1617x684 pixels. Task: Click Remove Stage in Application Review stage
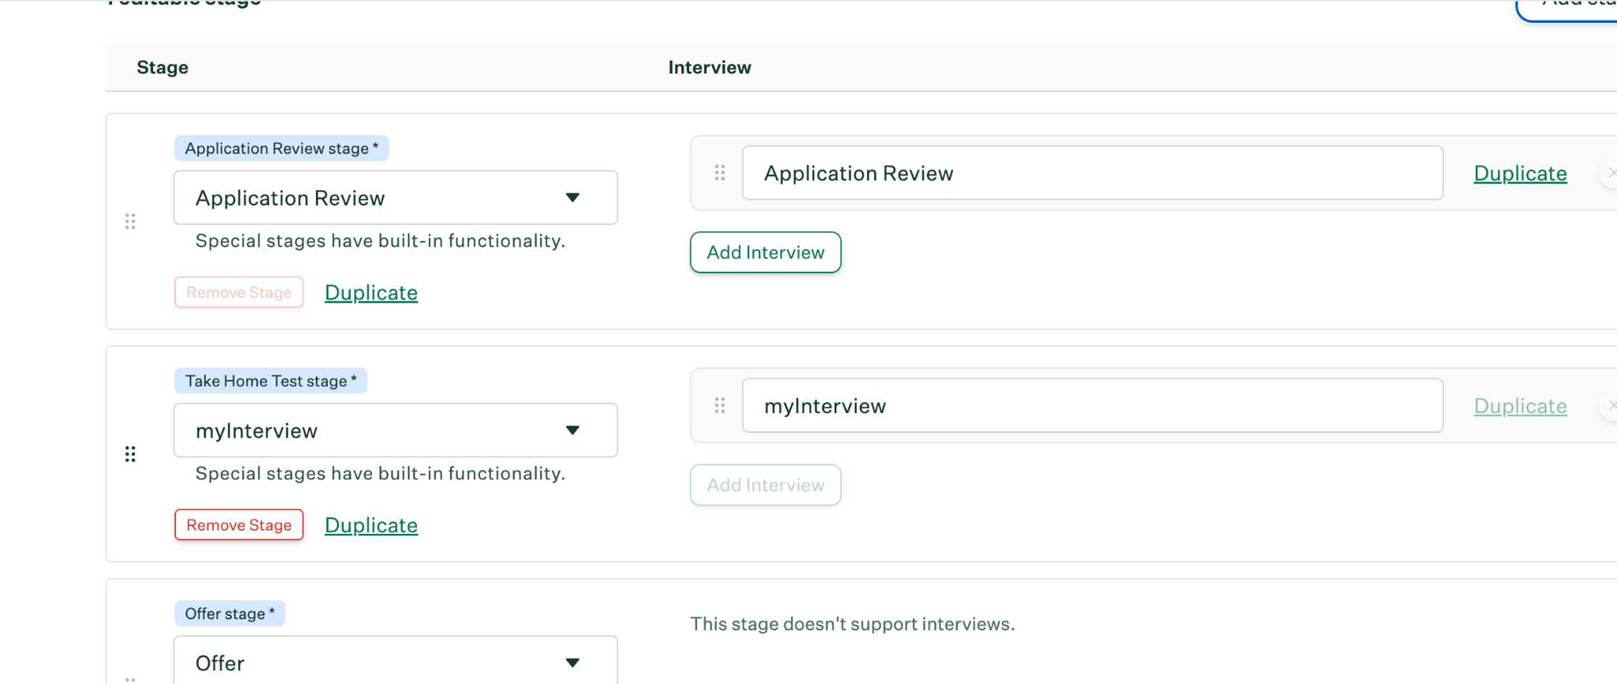tap(239, 292)
